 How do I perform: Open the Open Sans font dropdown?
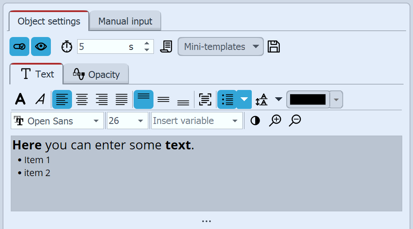point(57,121)
